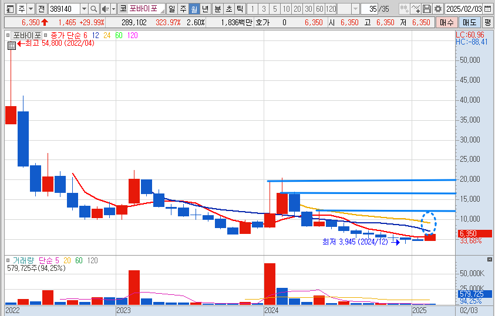Viewport: 495px width, 316px height.
Task: Select 분 minute chart period
Action: [x=217, y=9]
